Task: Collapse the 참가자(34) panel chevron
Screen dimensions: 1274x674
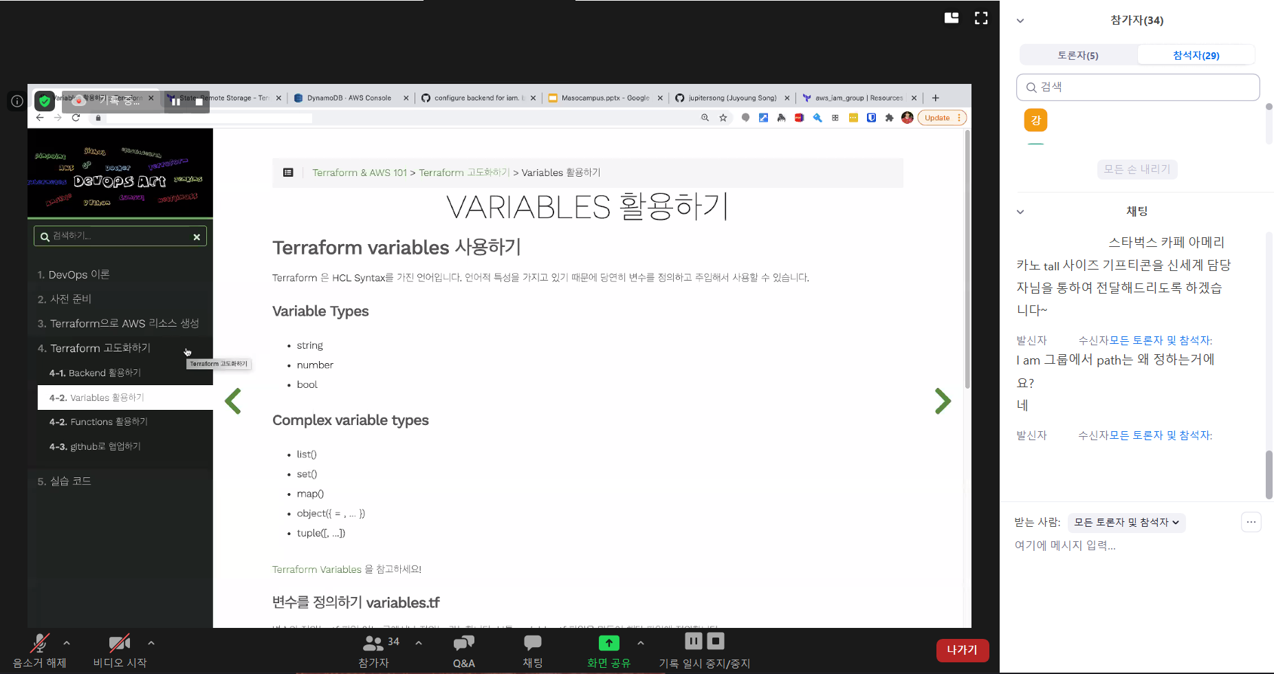Action: pos(1020,21)
